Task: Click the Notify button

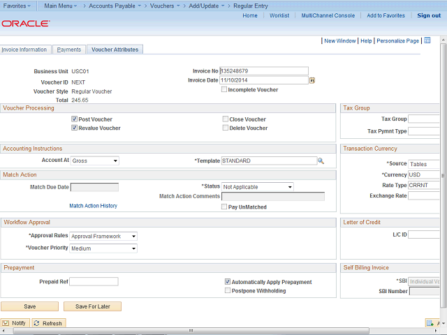Action: [15, 323]
